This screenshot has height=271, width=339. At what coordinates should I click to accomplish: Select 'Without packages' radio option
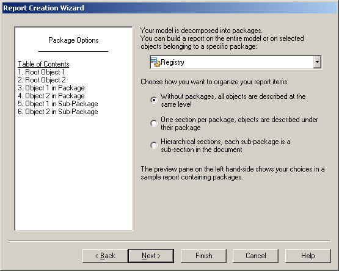point(154,100)
